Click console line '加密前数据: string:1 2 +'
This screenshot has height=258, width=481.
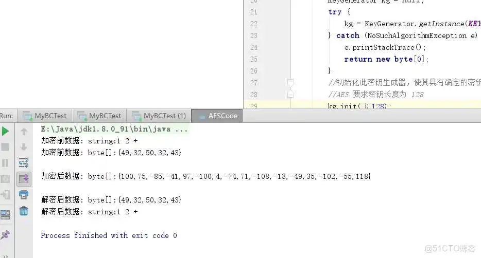click(90, 141)
